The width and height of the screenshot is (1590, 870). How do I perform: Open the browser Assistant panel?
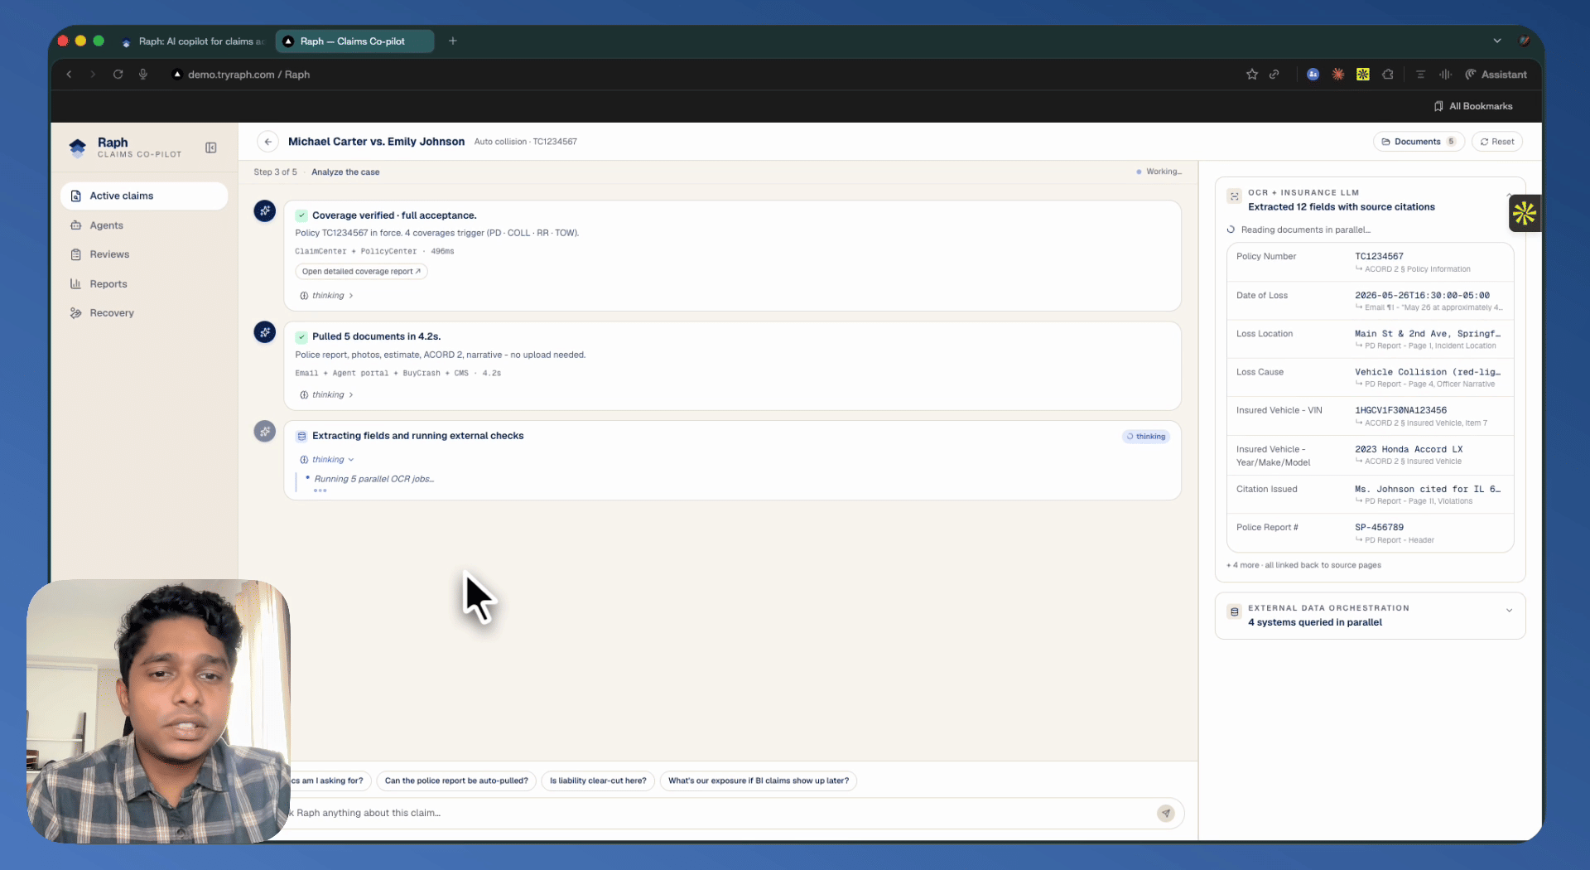tap(1496, 75)
